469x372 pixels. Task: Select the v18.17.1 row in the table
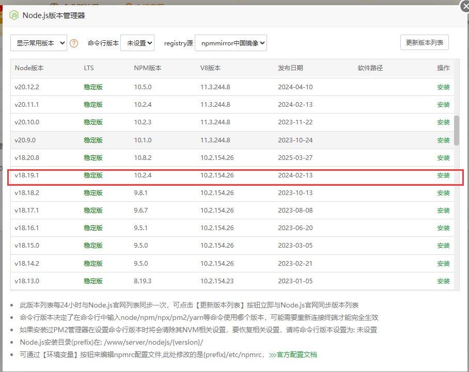[x=207, y=210]
